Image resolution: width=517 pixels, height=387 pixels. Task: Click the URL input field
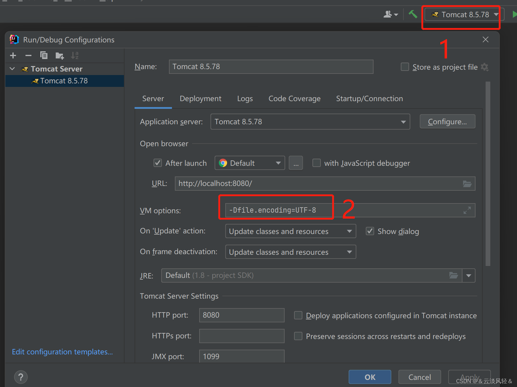tap(325, 184)
